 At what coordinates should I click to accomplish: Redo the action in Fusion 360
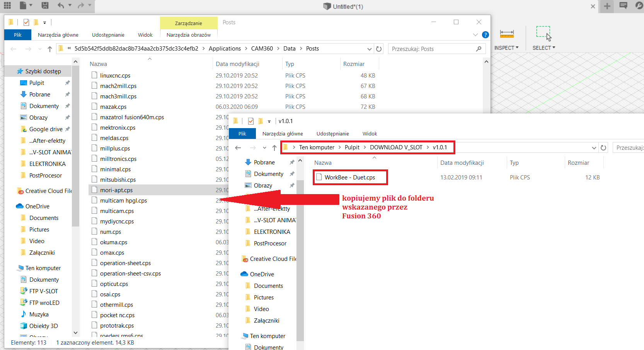pos(81,5)
